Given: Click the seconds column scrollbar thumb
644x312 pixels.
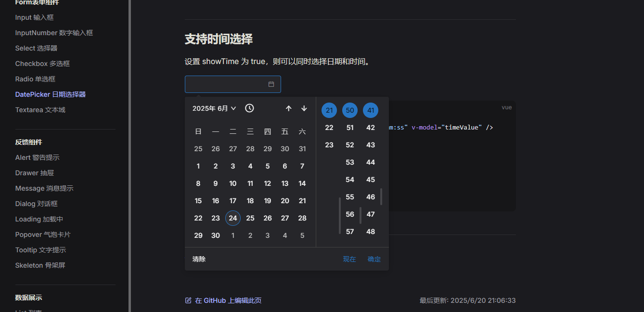Looking at the screenshot, I should (381, 196).
